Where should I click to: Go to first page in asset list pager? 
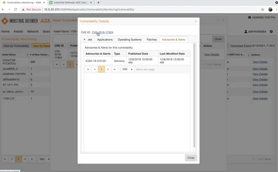(5, 159)
